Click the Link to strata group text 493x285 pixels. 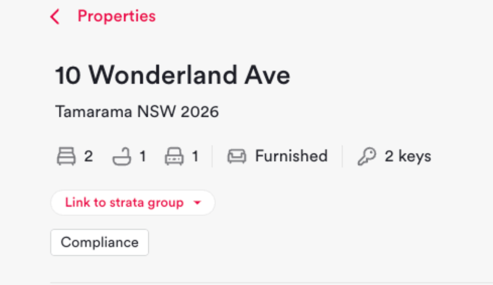point(124,202)
